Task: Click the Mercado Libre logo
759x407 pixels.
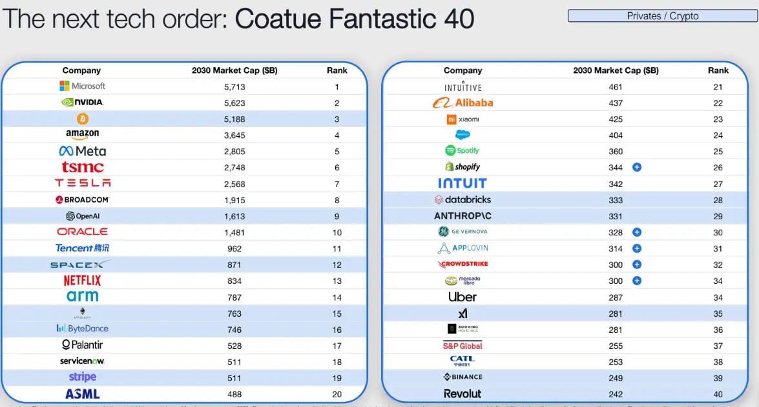Action: click(463, 281)
